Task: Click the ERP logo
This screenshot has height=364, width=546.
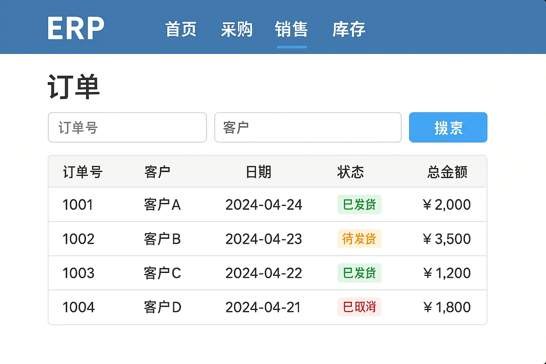Action: tap(76, 28)
